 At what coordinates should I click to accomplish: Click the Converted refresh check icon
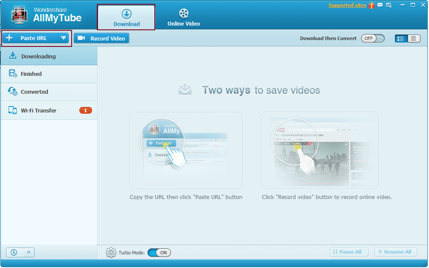[x=13, y=91]
